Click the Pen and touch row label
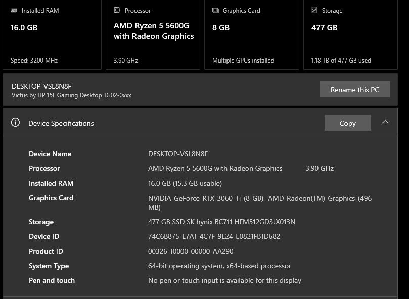Viewport: 409px width, 299px height. tap(52, 280)
